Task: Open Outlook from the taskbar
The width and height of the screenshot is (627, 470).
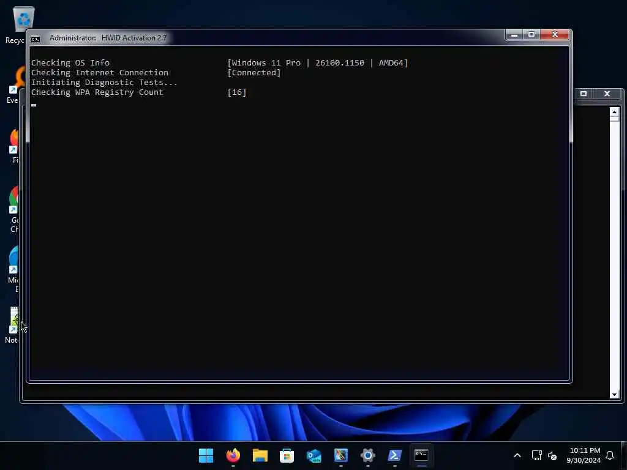Action: pyautogui.click(x=314, y=455)
